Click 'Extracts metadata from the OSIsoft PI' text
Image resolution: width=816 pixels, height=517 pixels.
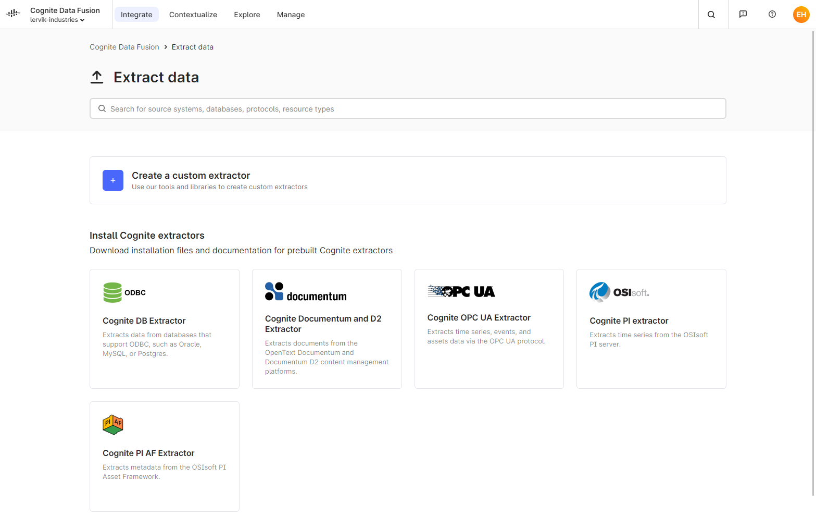coord(165,472)
